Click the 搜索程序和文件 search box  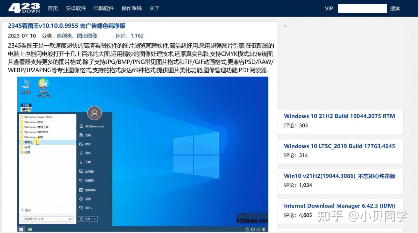(48, 219)
